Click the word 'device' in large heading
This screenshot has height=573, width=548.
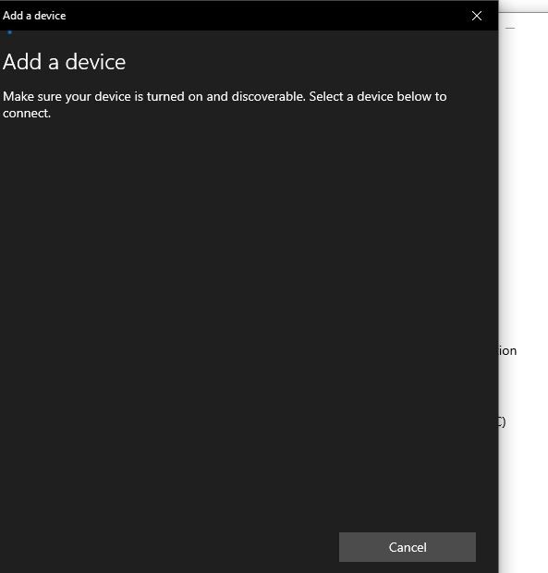pos(95,62)
